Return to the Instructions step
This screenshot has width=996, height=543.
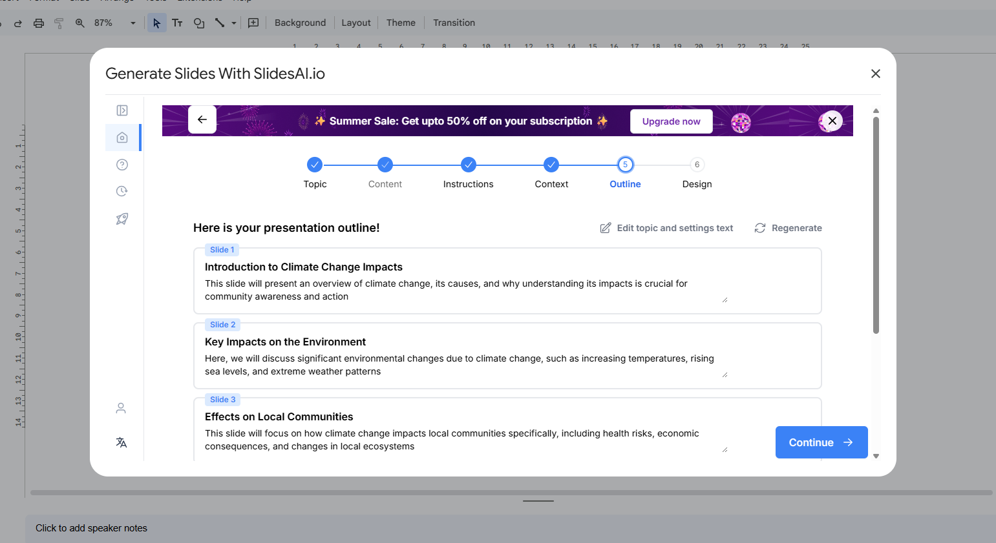coord(469,165)
